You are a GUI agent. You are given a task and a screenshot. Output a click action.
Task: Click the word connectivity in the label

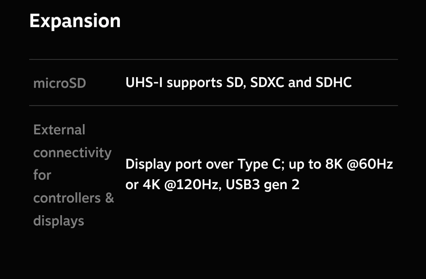tap(72, 153)
